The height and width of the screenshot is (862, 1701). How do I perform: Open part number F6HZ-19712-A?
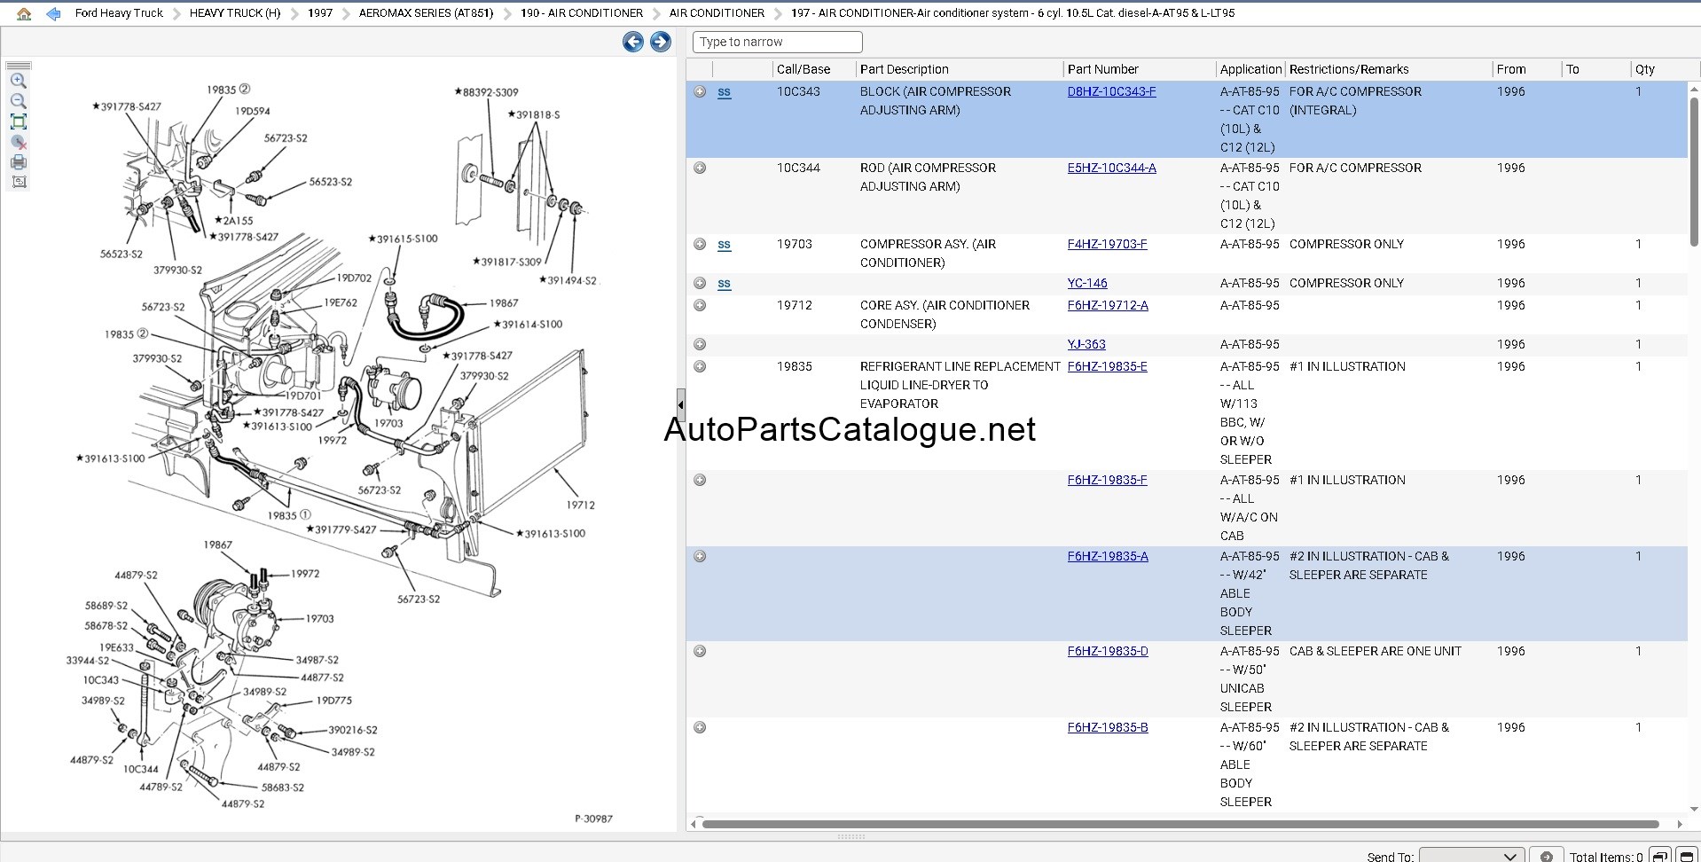point(1108,305)
